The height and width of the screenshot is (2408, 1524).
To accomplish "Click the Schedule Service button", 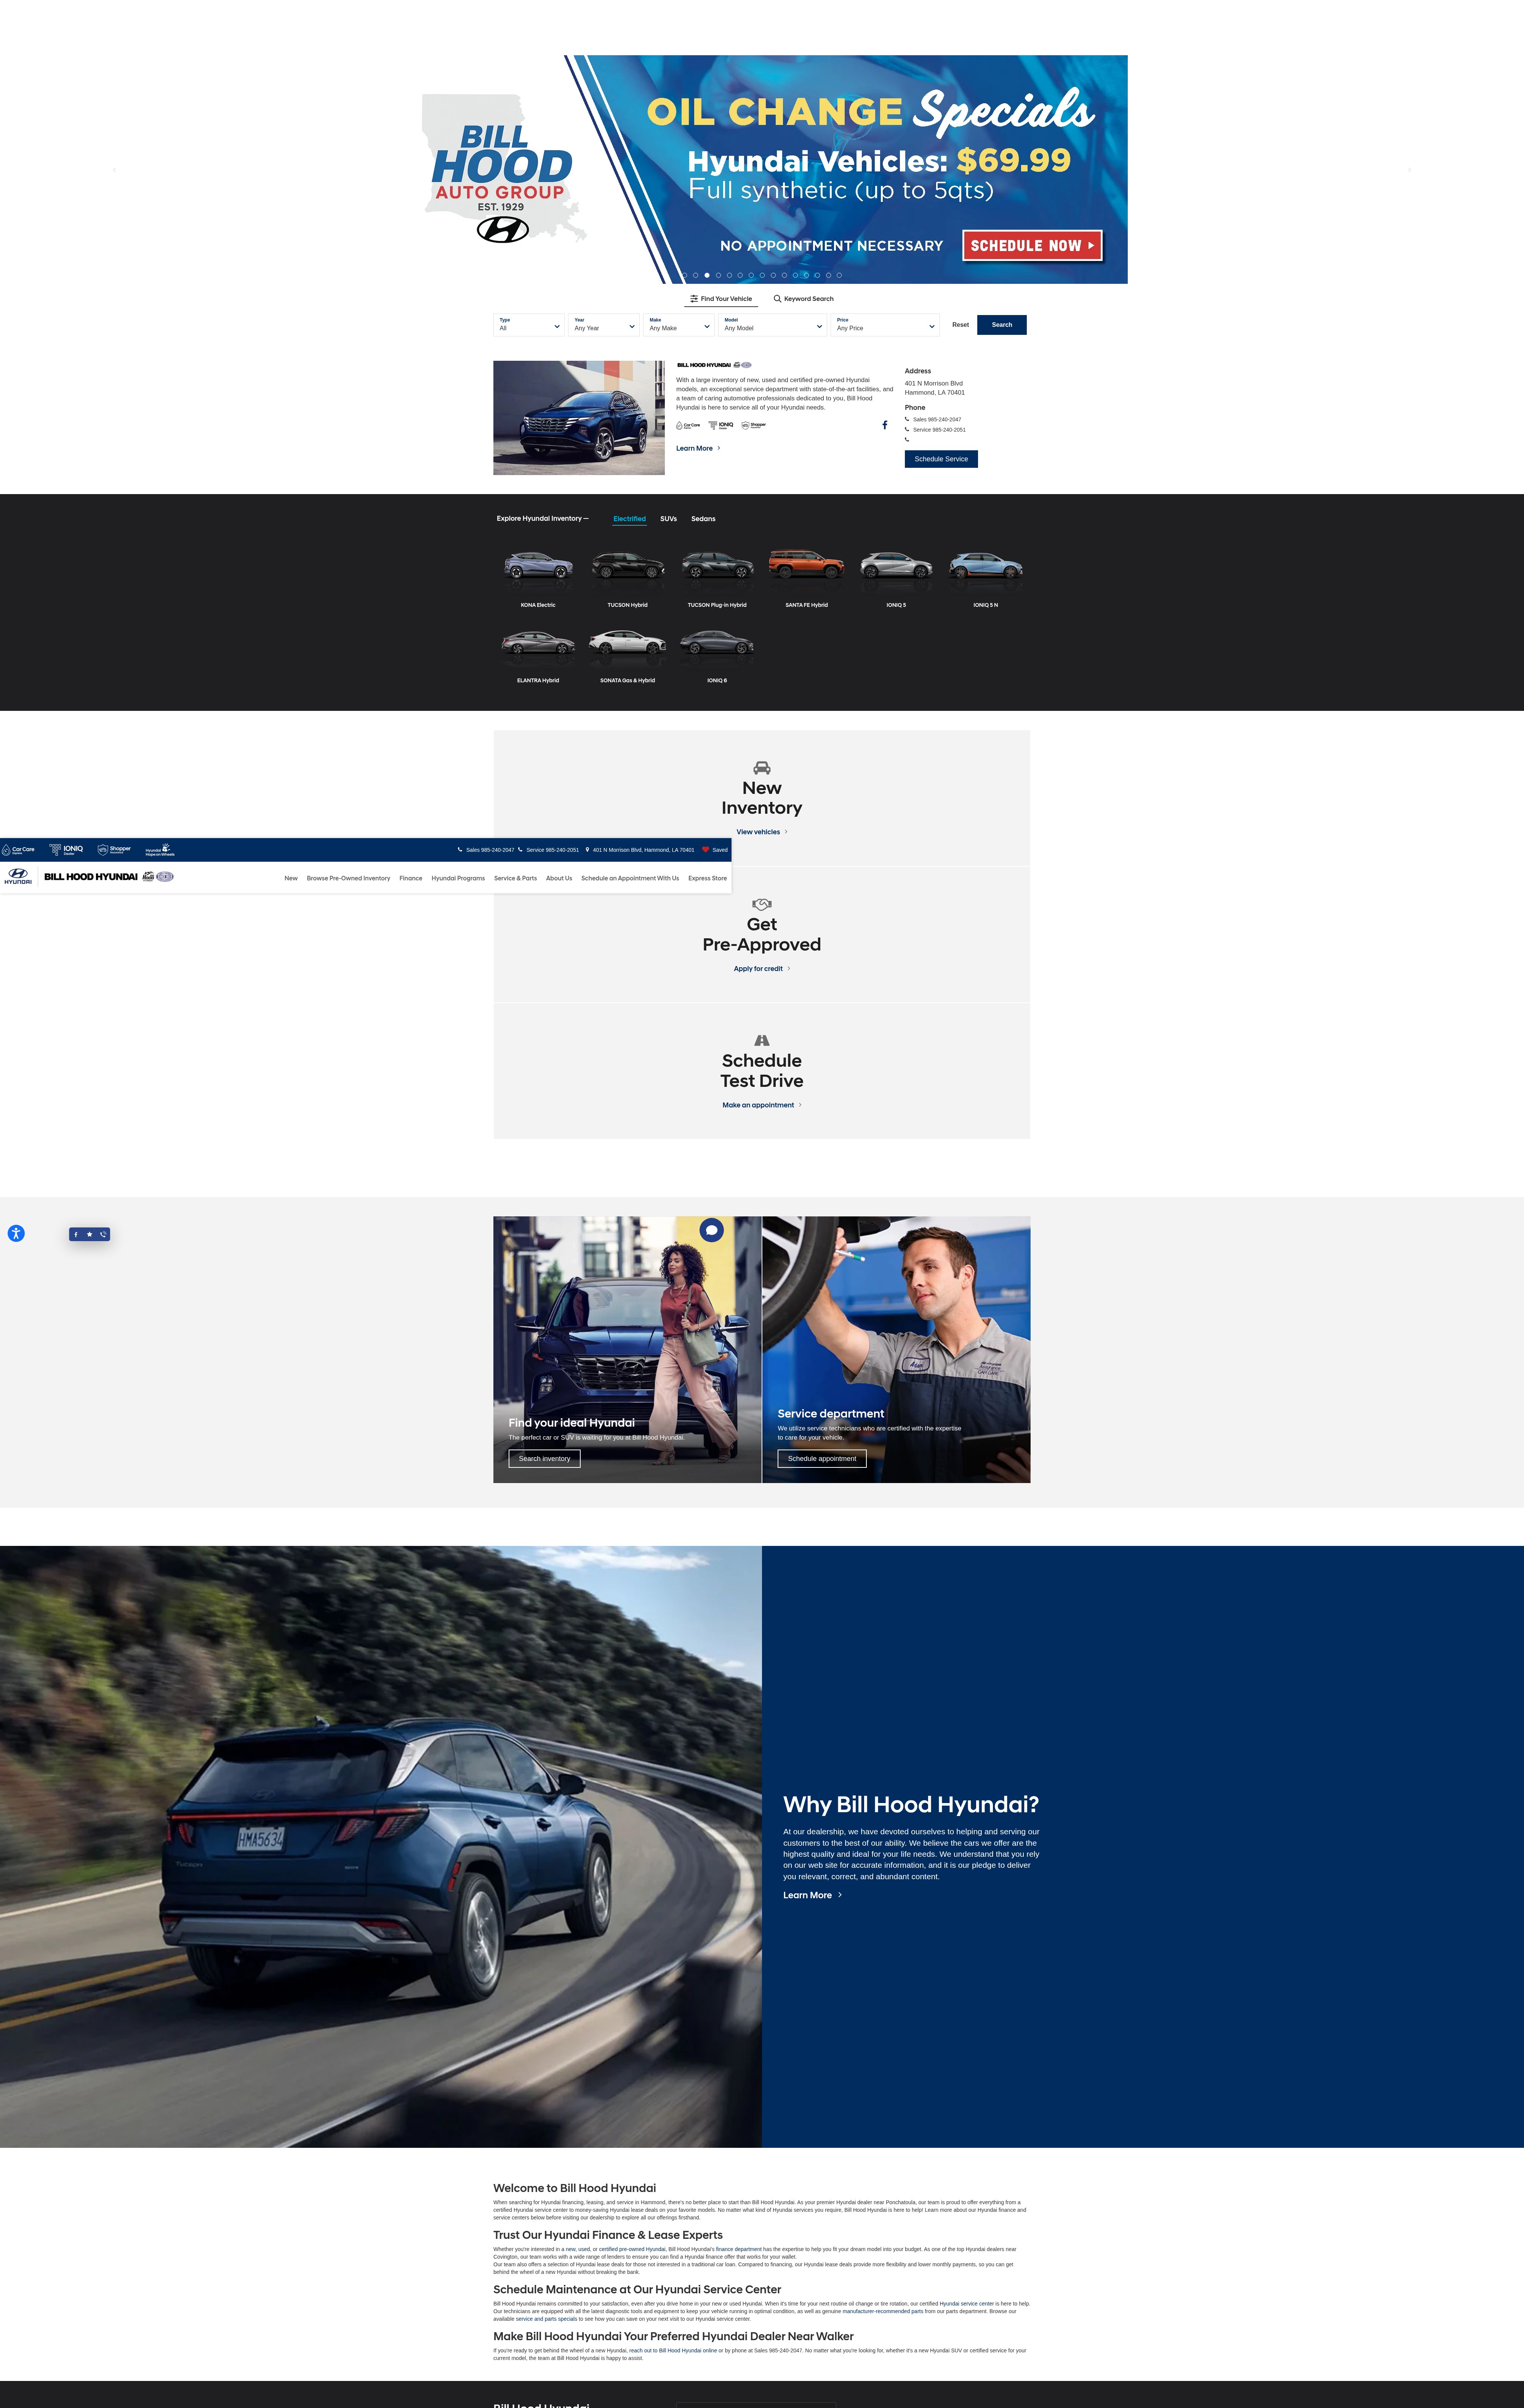I will 941,459.
